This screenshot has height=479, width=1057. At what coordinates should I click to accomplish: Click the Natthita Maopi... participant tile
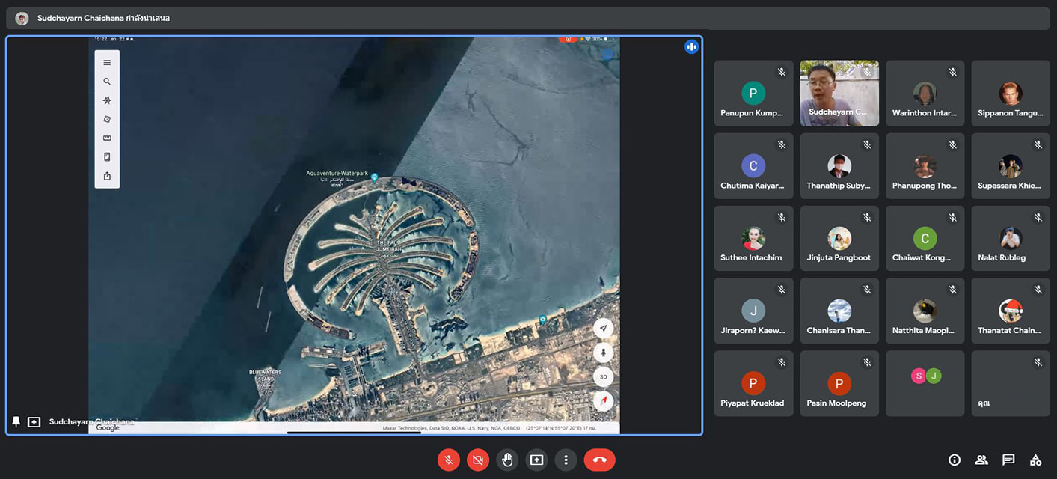click(925, 311)
